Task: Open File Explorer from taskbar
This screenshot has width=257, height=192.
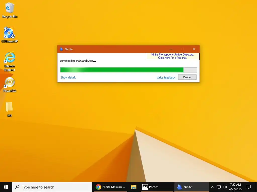Action: (x=134, y=187)
